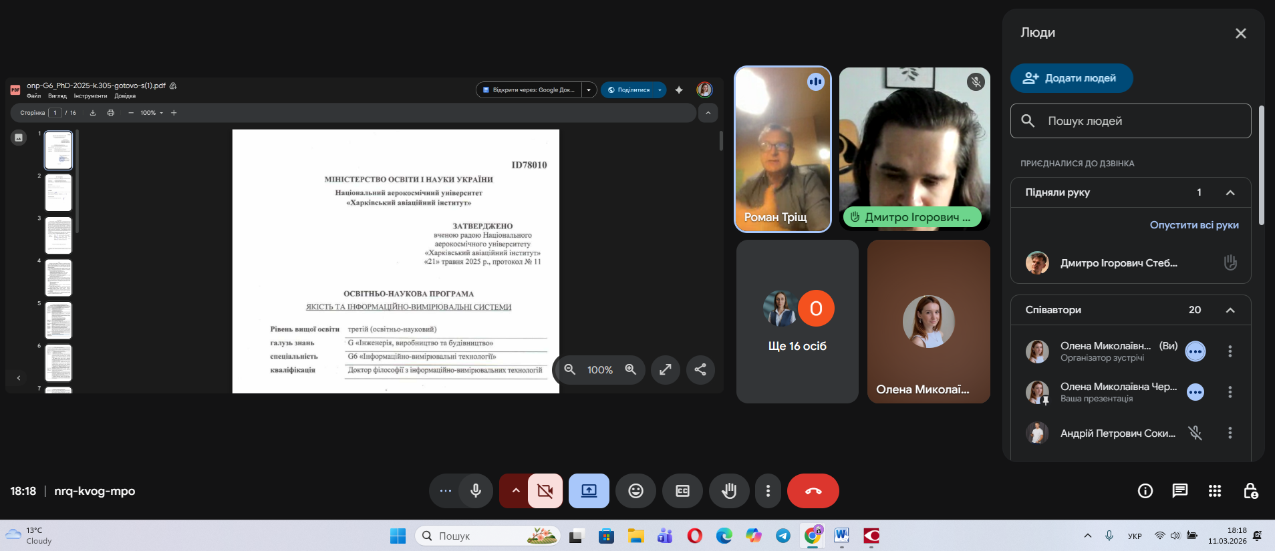This screenshot has width=1275, height=551.
Task: Turn on the camera
Action: (x=545, y=491)
